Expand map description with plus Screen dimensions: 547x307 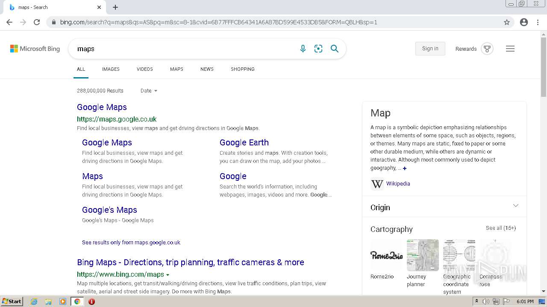(x=405, y=168)
